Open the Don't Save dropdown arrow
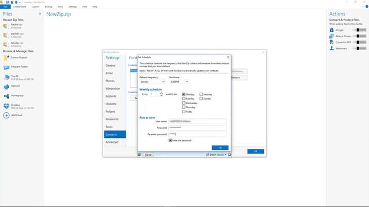The image size is (369, 207). (225, 155)
